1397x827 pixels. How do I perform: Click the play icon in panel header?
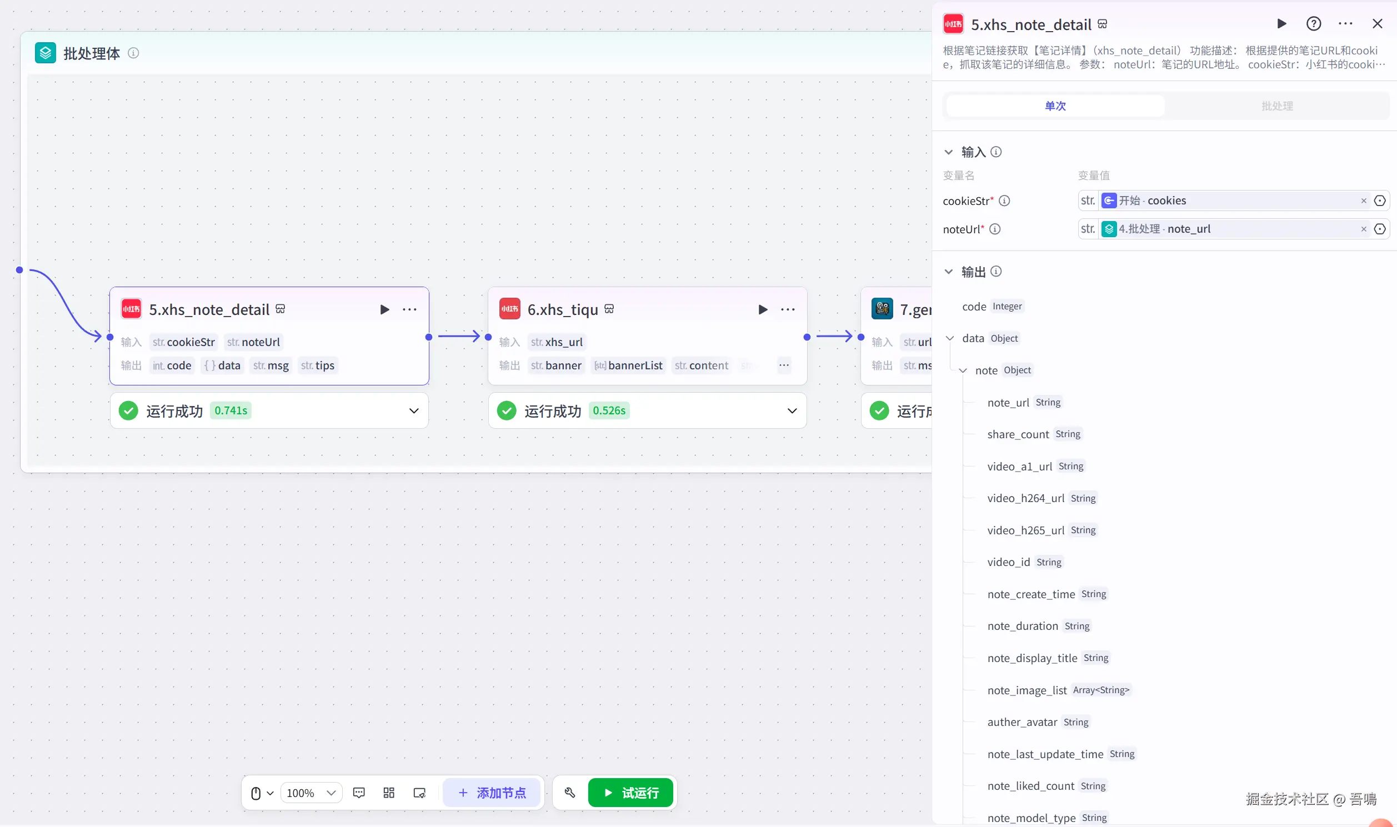tap(1281, 23)
